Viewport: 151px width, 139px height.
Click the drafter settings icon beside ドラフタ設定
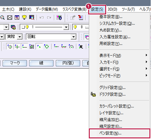[x=93, y=94]
